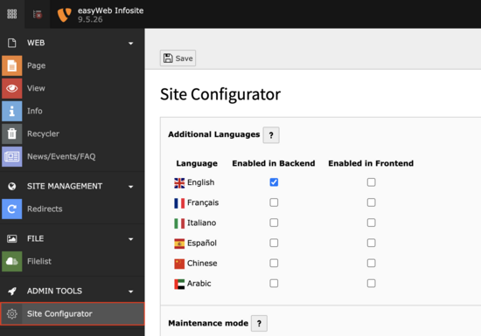Click the Redirects module icon
Image resolution: width=481 pixels, height=336 pixels.
click(x=12, y=209)
